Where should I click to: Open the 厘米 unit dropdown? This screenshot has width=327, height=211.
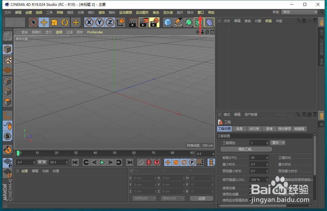pyautogui.click(x=278, y=143)
